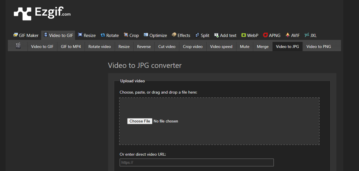359x171 pixels.
Task: Click the JXL icon
Action: (x=307, y=35)
